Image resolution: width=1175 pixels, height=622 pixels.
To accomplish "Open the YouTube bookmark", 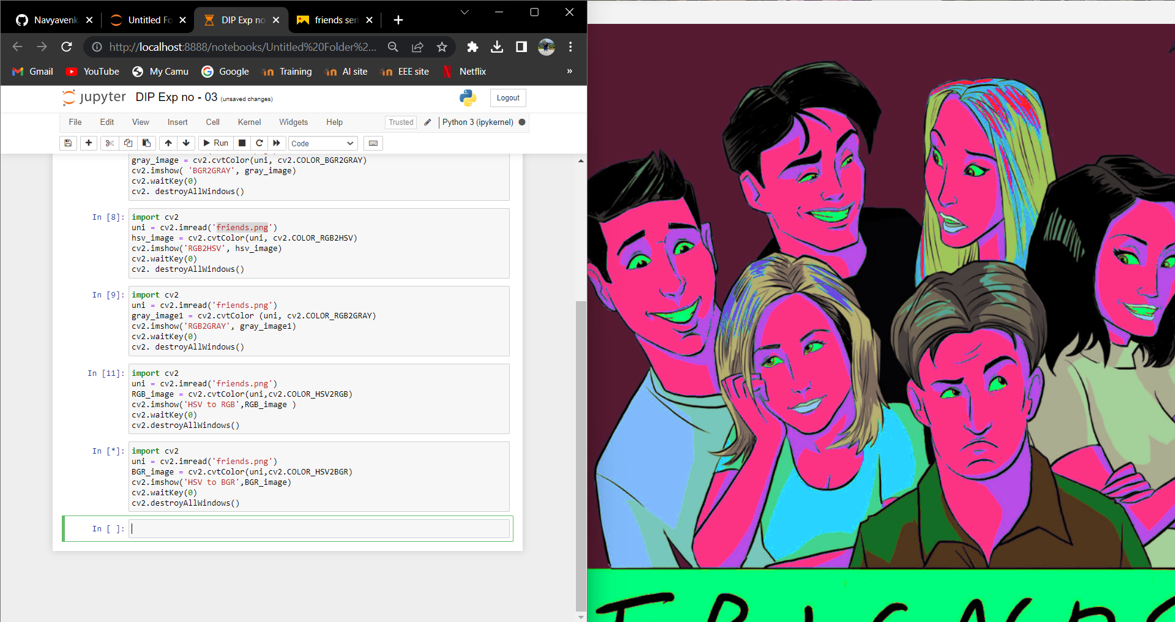I will tap(93, 72).
